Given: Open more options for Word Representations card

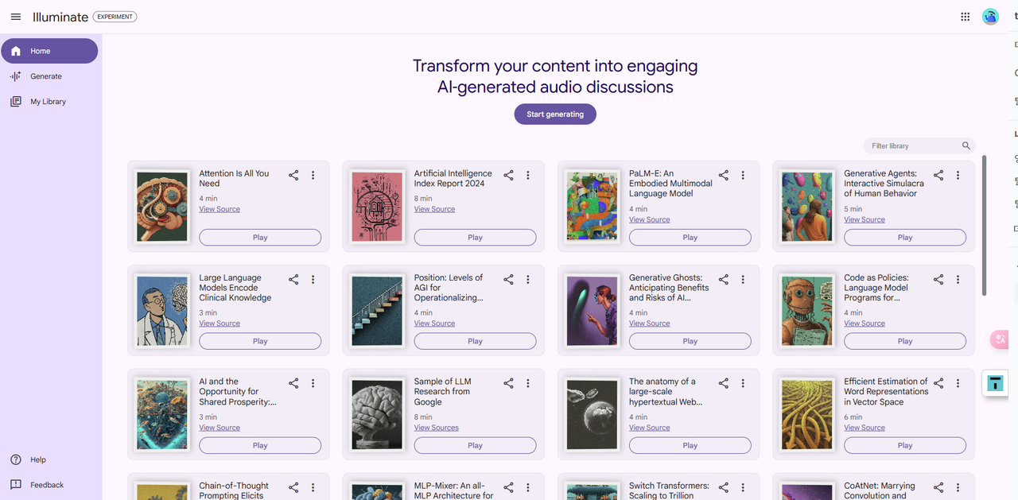Looking at the screenshot, I should (958, 383).
